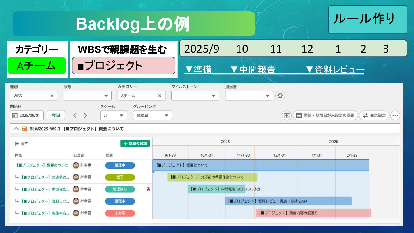Open the グルーピング dropdown showing 親課題
This screenshot has height=233, width=414.
pos(152,115)
